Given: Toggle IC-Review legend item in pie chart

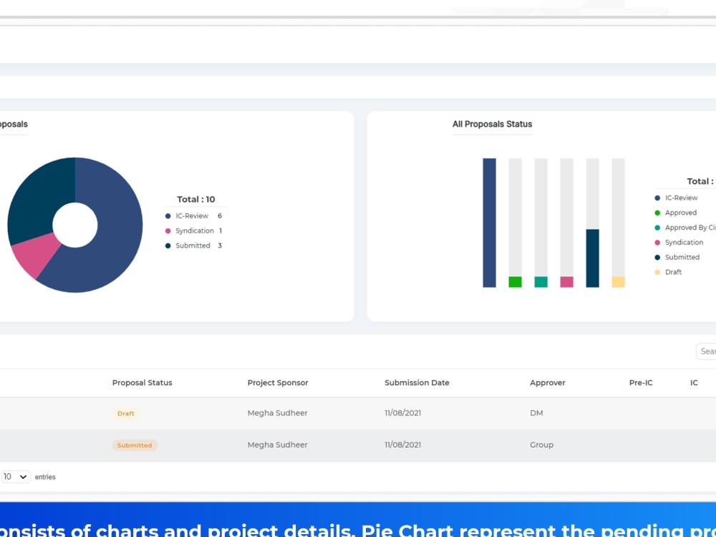Looking at the screenshot, I should point(193,216).
